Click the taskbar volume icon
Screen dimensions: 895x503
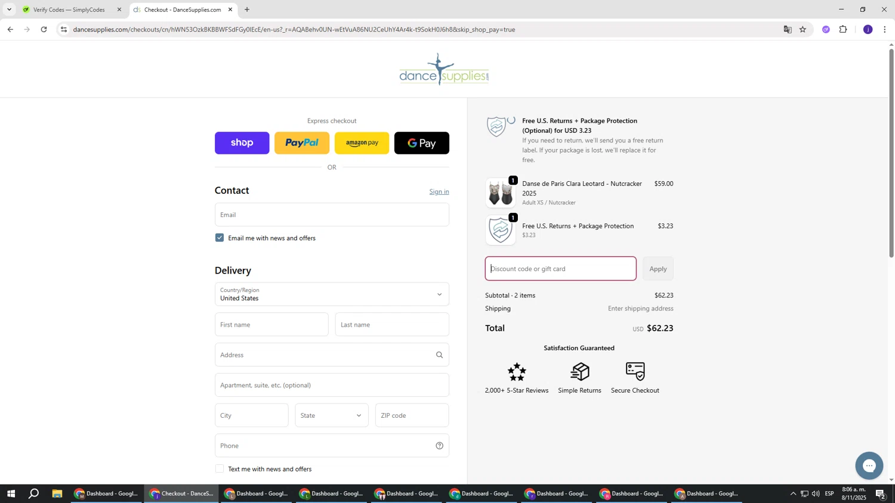click(816, 493)
